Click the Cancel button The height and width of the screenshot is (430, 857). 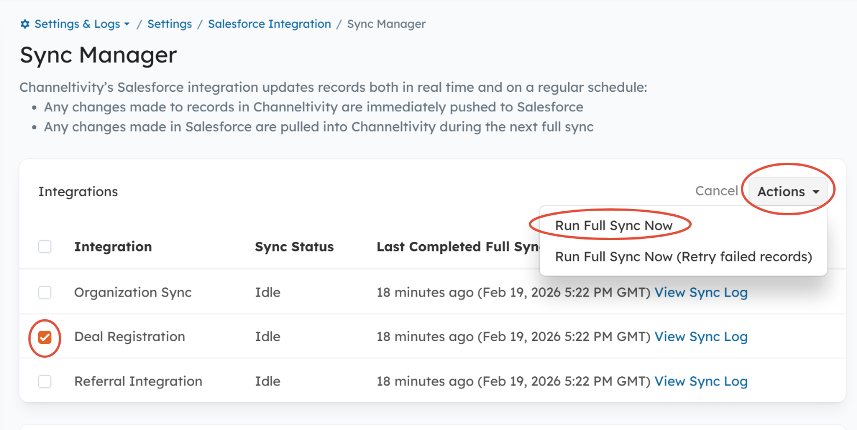coord(717,191)
